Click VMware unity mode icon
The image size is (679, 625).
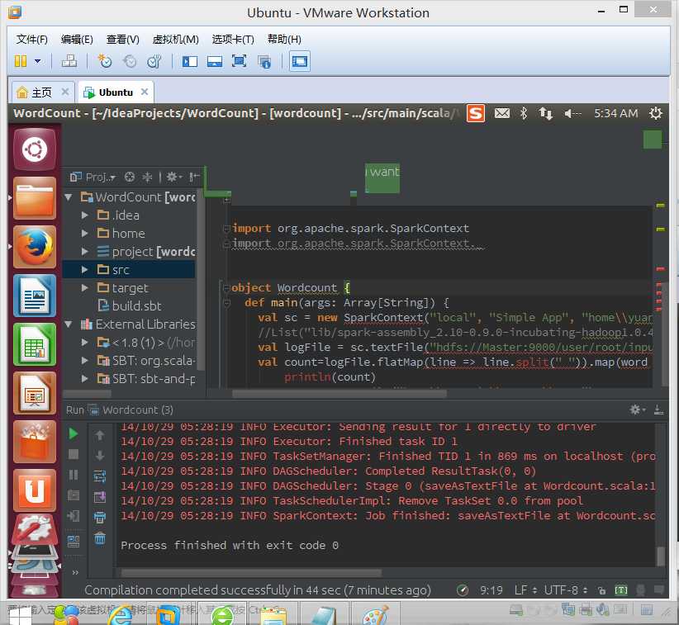264,61
